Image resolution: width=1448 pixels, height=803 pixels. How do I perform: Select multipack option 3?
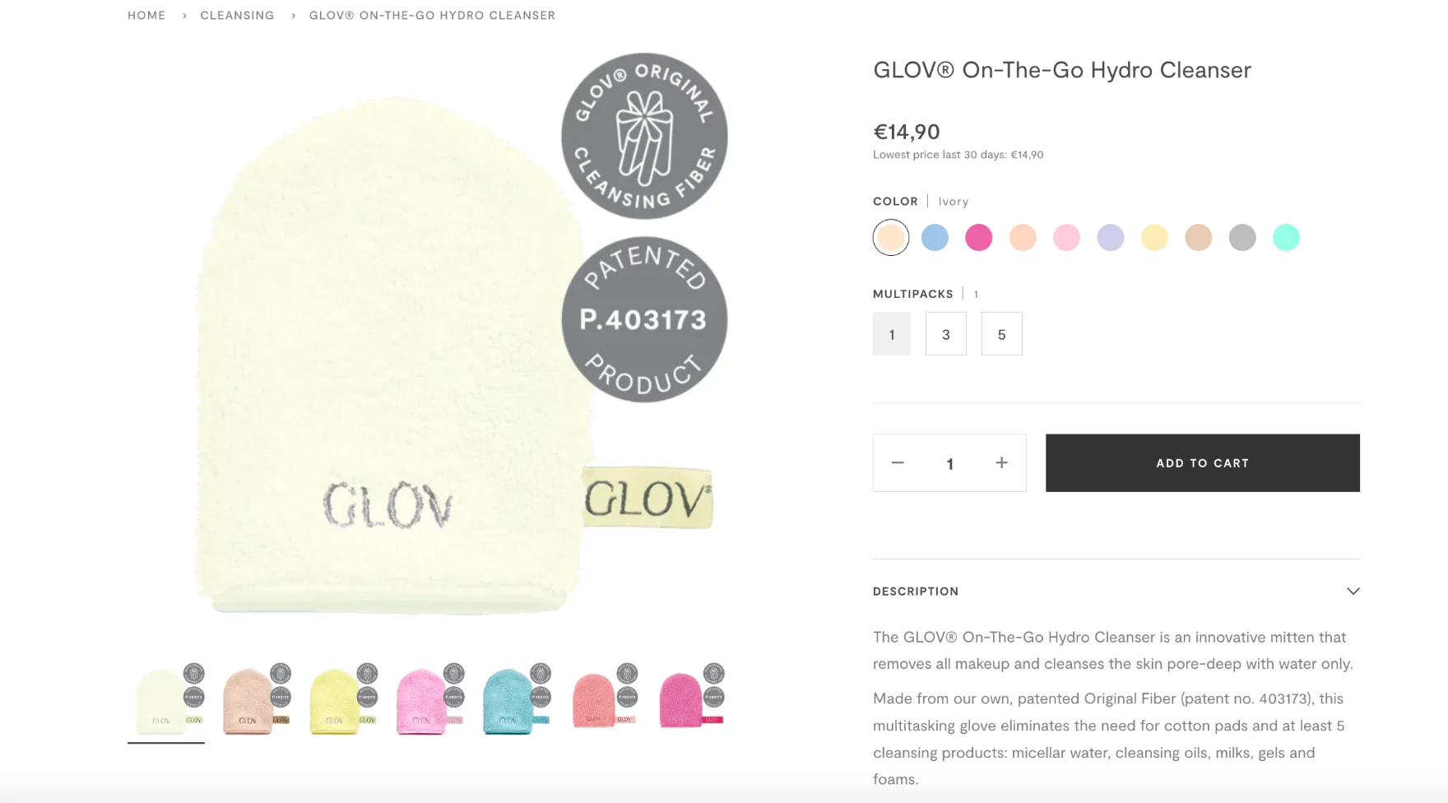point(946,334)
